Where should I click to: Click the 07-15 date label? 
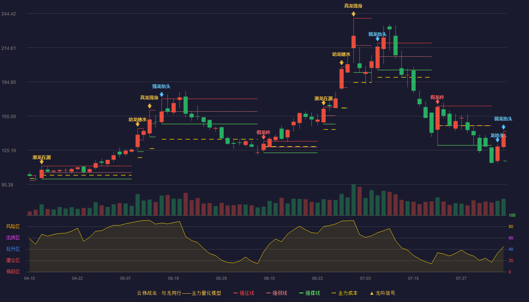click(413, 278)
